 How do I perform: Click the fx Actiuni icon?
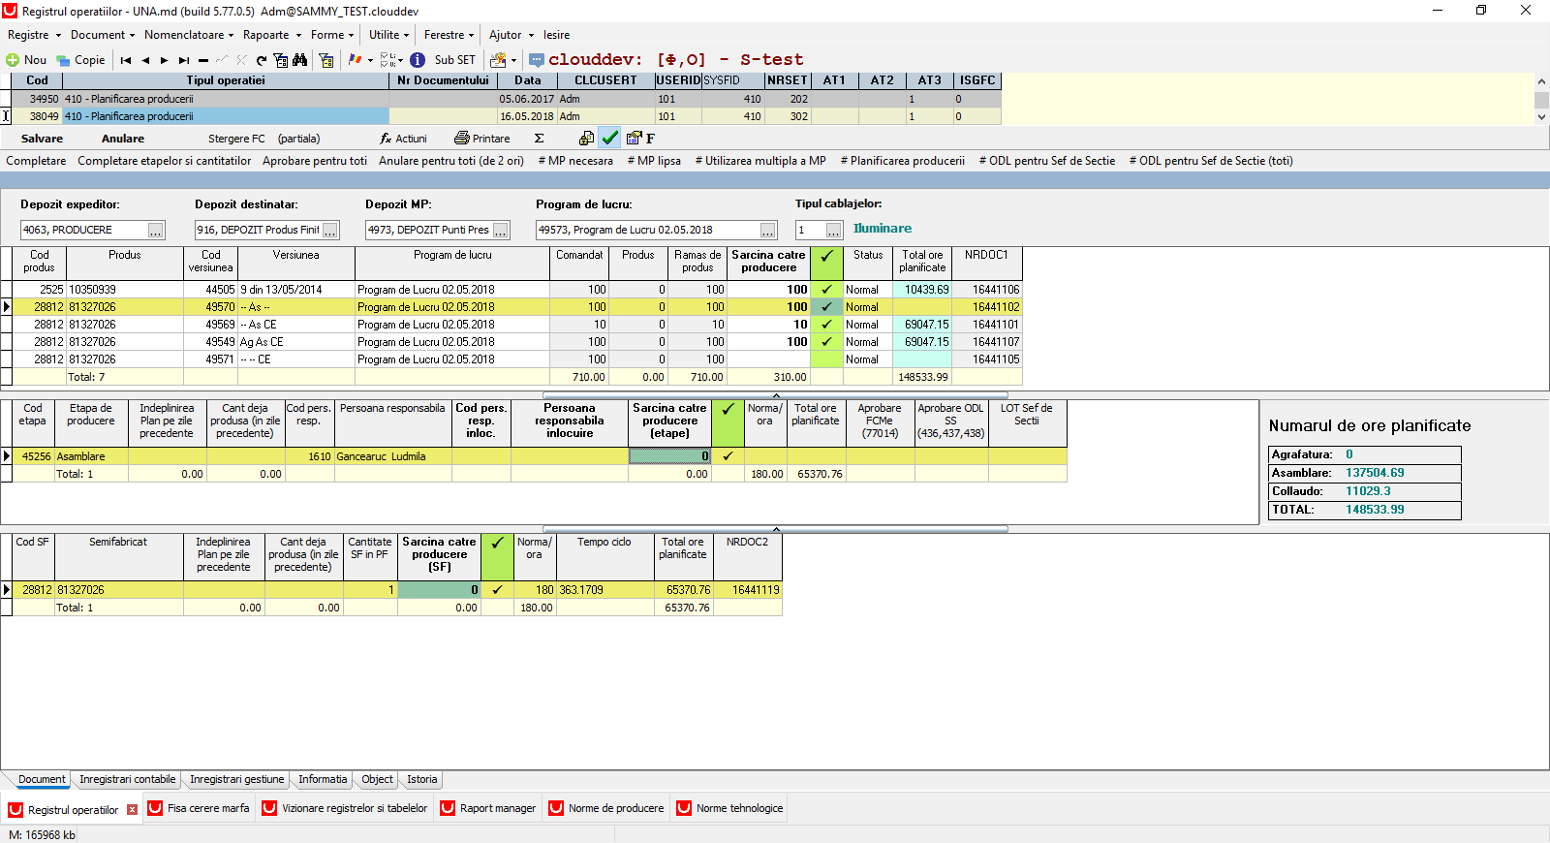pyautogui.click(x=386, y=139)
